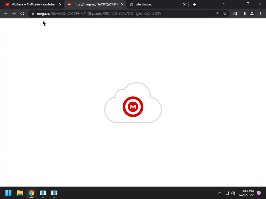The height and width of the screenshot is (199, 266).
Task: Click the mega.nz address bar URL
Action: tap(99, 13)
